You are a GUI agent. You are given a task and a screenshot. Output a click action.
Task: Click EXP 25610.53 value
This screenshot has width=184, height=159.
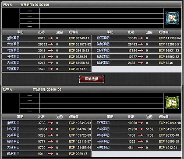click(x=79, y=51)
